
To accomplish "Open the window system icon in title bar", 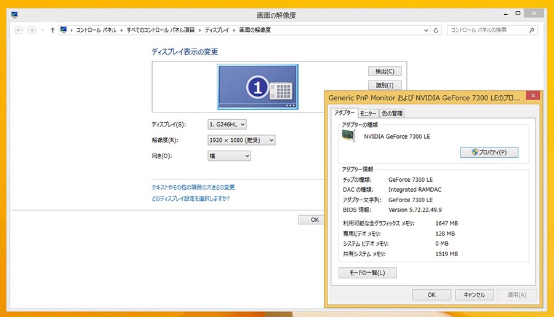I will [x=7, y=15].
